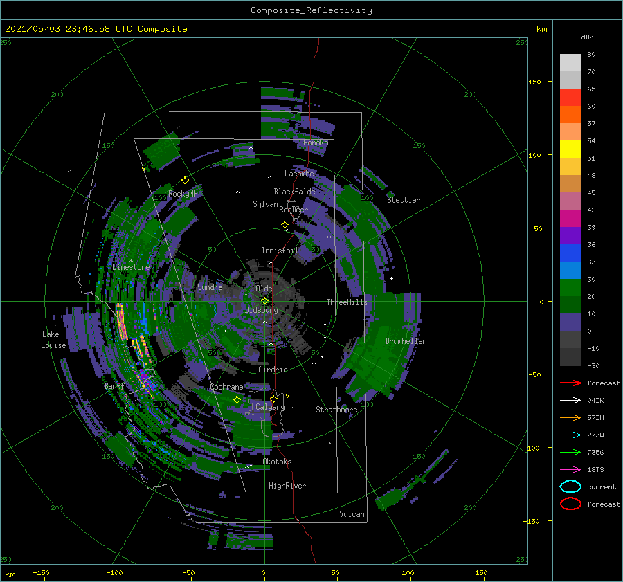This screenshot has width=623, height=582.
Task: Click the 04DK legend text
Action: click(595, 400)
